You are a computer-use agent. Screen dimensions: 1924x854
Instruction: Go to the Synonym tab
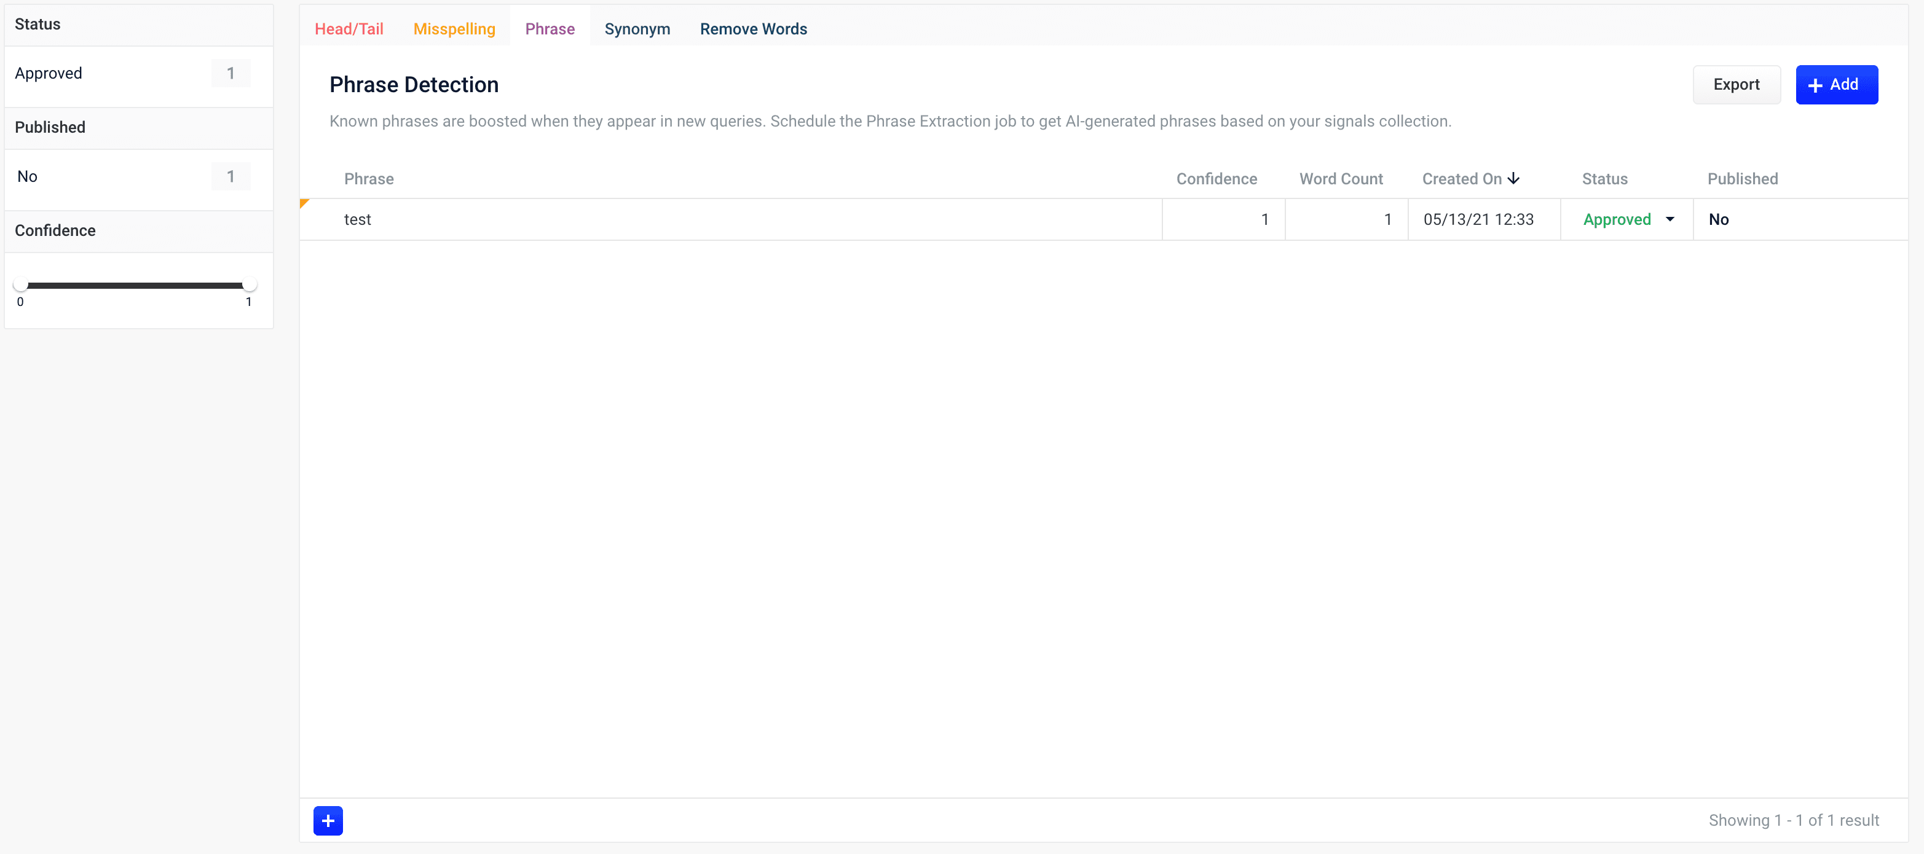pyautogui.click(x=637, y=28)
